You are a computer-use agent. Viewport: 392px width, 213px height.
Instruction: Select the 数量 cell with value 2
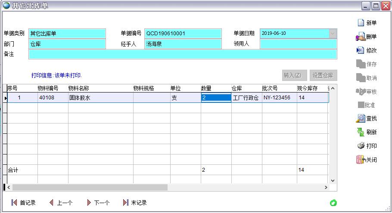[216, 98]
